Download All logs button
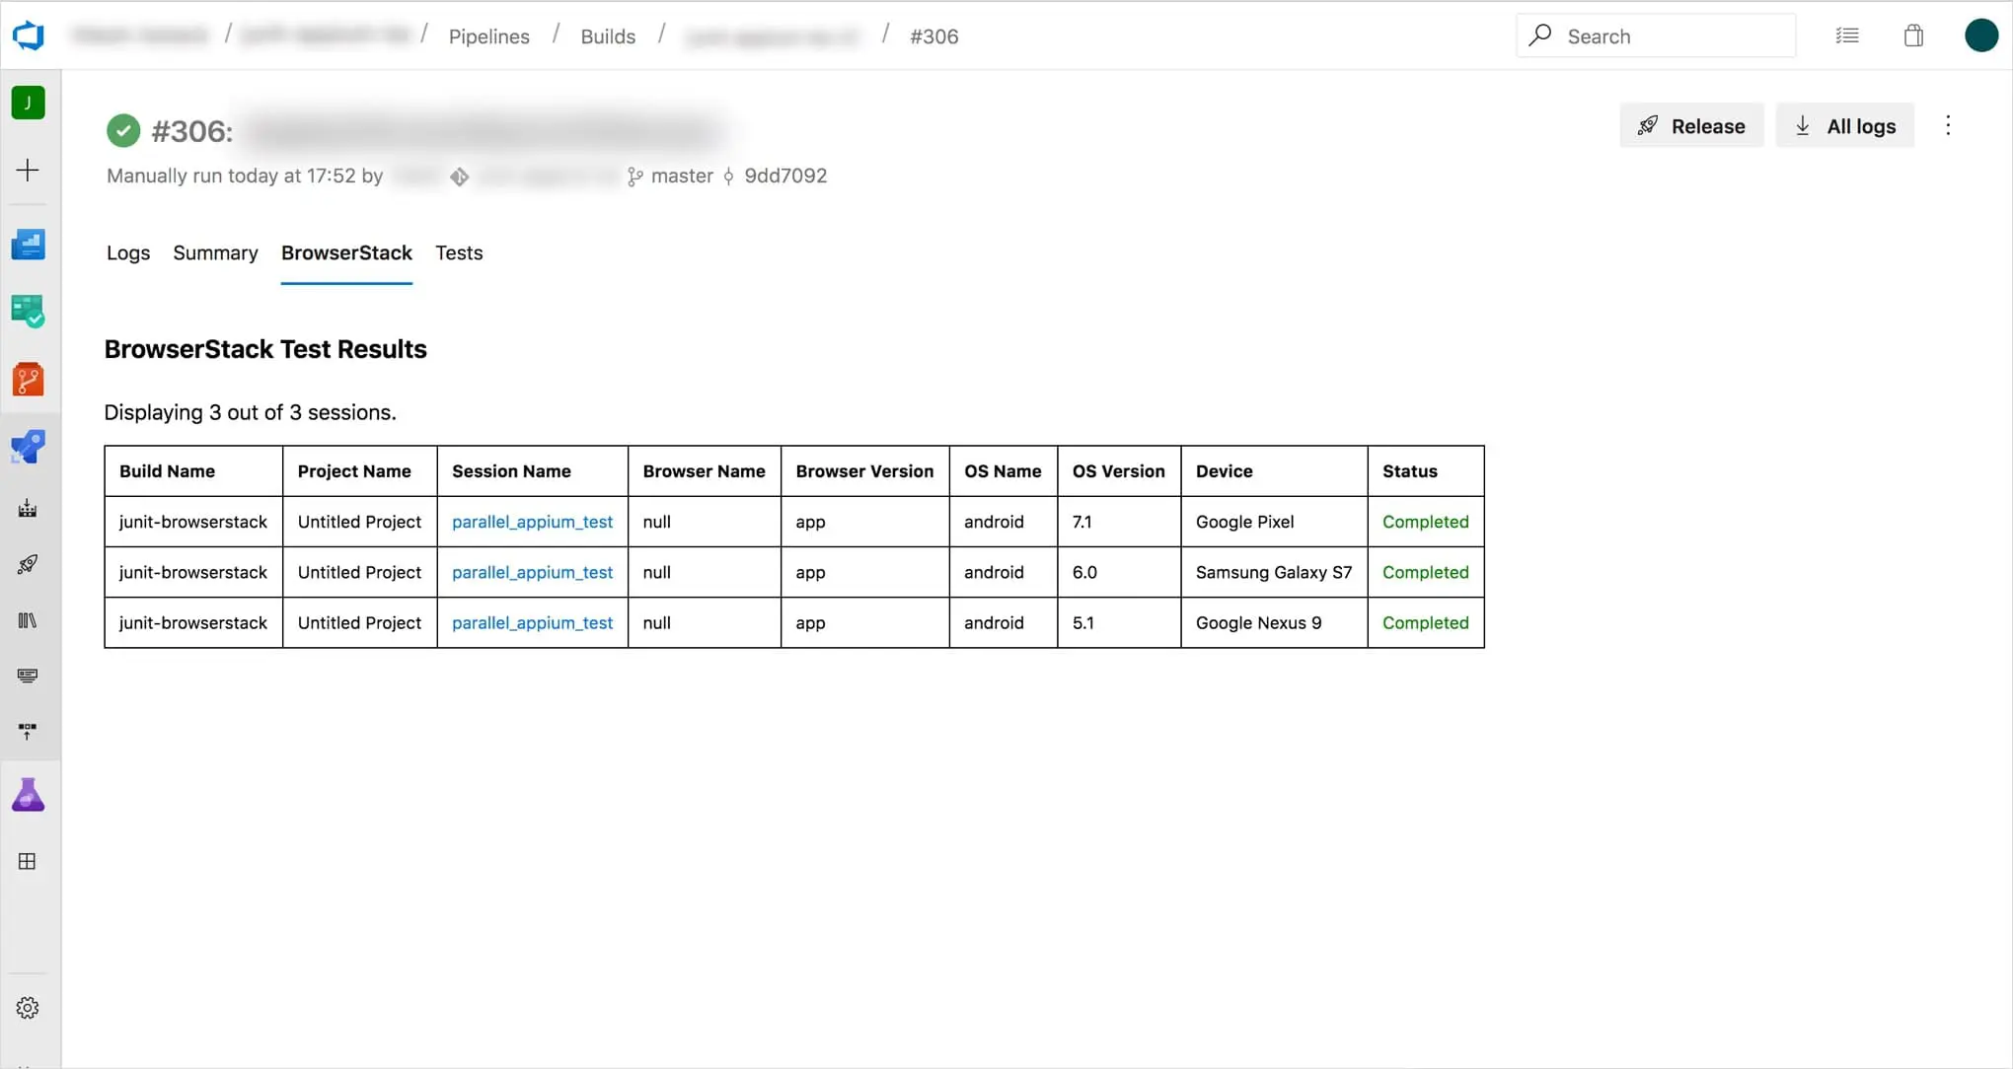 (1844, 125)
